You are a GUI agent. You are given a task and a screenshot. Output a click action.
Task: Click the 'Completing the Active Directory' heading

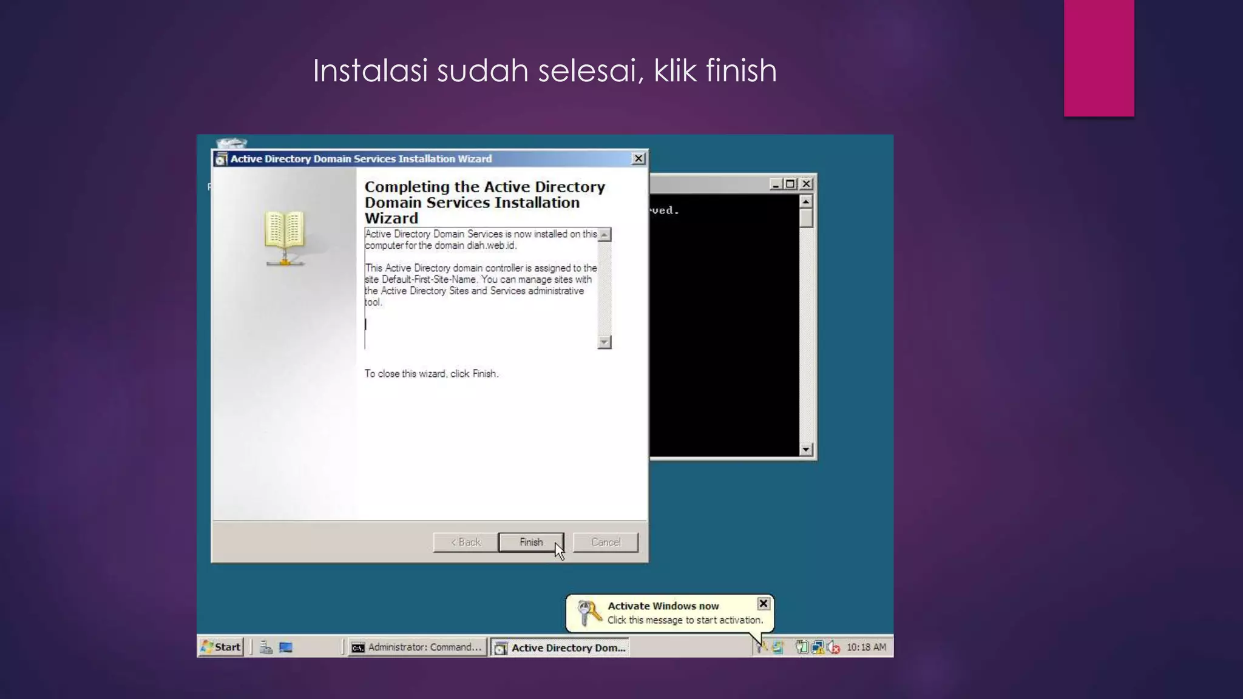[x=484, y=187]
